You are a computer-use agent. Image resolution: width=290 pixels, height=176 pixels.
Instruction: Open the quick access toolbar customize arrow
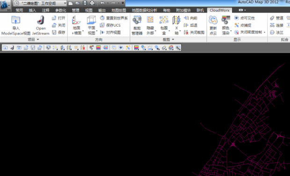(x=123, y=3)
